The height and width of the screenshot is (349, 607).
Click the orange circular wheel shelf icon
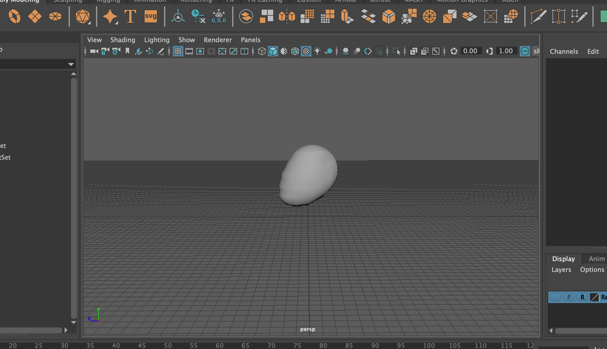click(x=429, y=16)
